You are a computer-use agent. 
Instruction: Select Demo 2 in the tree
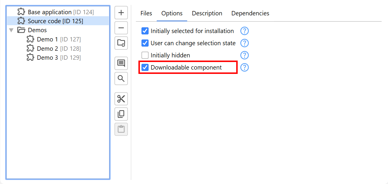pos(47,48)
